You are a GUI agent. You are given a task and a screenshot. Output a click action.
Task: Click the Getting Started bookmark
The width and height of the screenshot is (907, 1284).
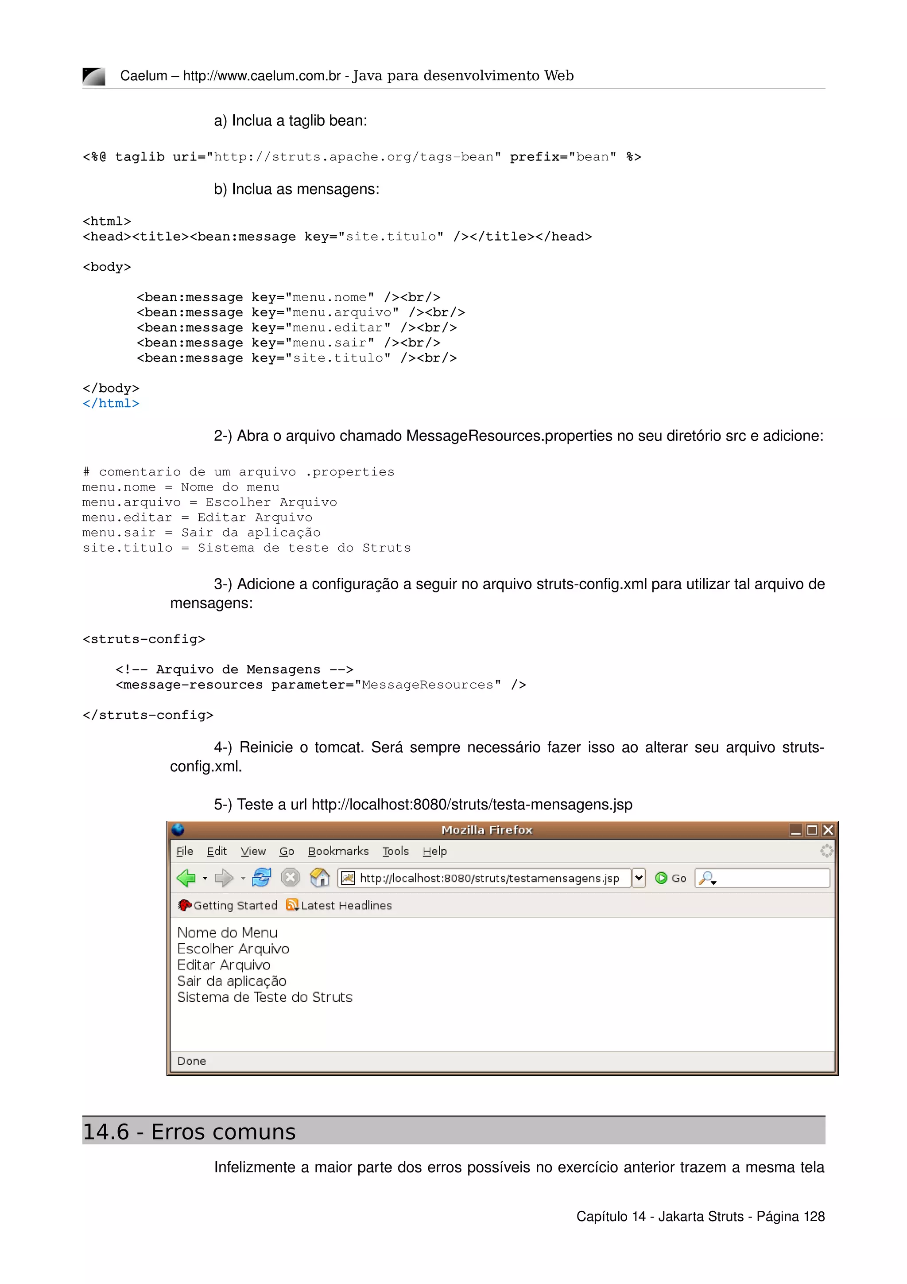(228, 905)
